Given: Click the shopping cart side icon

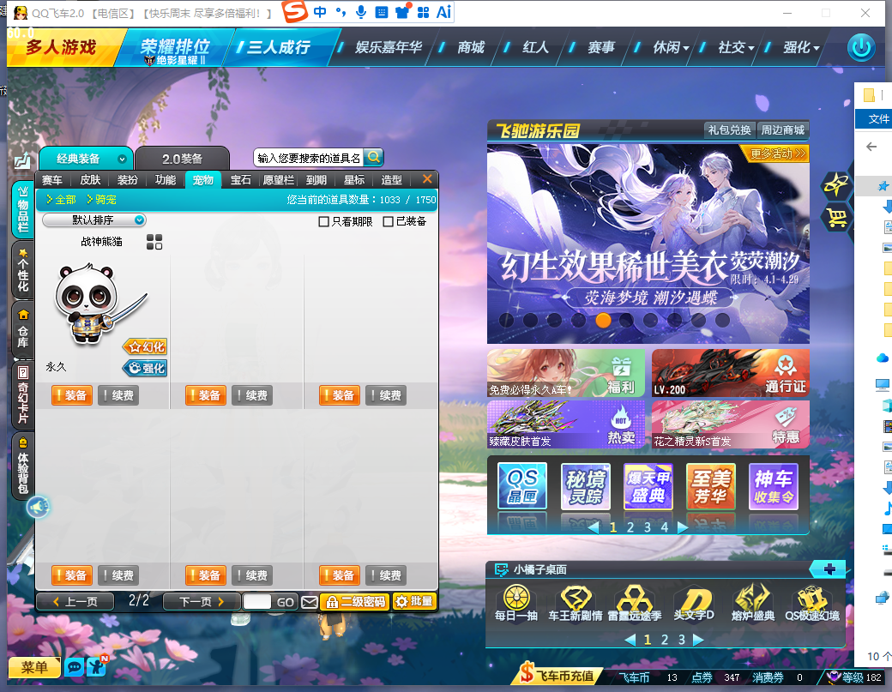Looking at the screenshot, I should pos(836,217).
